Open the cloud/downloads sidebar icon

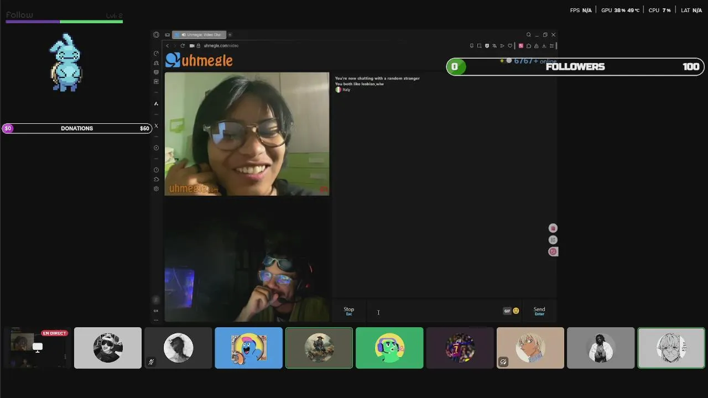(156, 179)
